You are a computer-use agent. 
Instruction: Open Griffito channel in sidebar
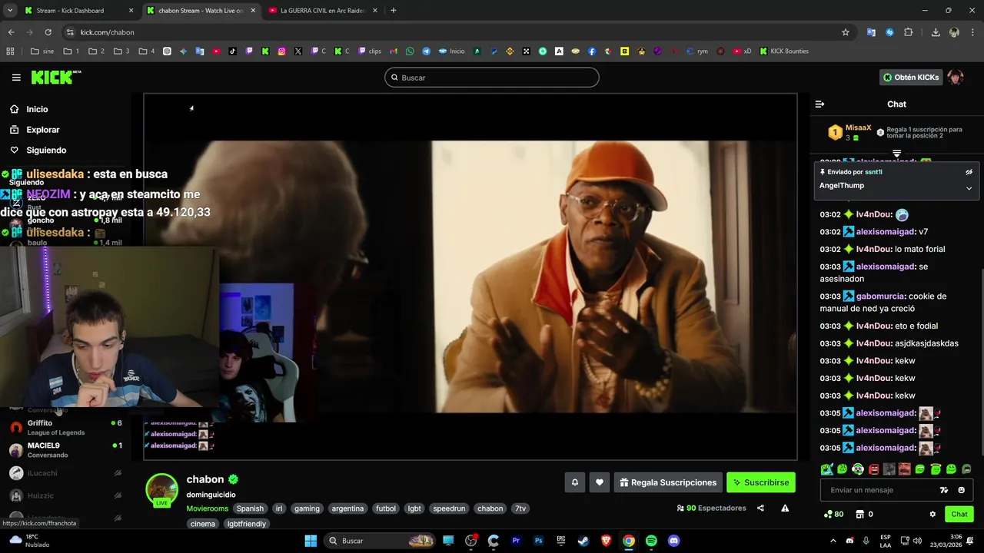coord(65,427)
